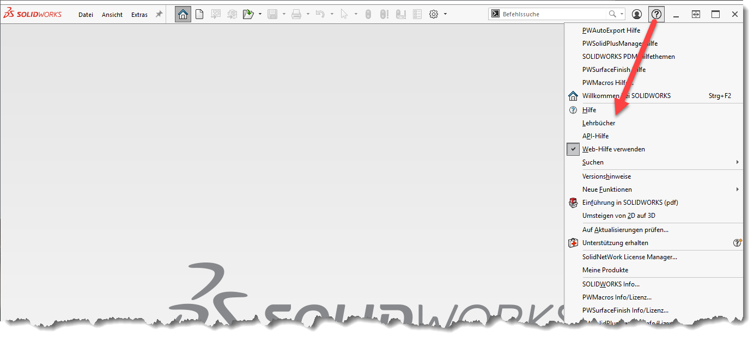Viewport: 754px width, 342px height.
Task: Pin the menu bar with the pushpin icon
Action: (x=159, y=15)
